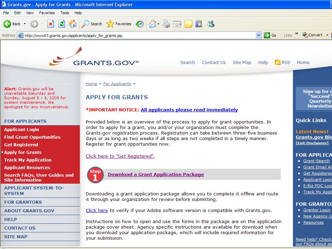Image resolution: width=332 pixels, height=249 pixels.
Task: Open Download a Grant Application Package
Action: [156, 174]
